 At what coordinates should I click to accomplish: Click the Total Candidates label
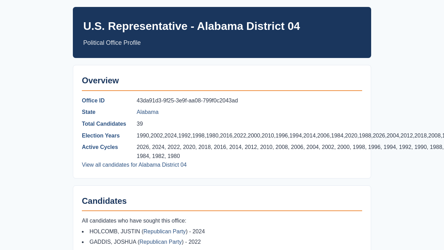click(104, 124)
